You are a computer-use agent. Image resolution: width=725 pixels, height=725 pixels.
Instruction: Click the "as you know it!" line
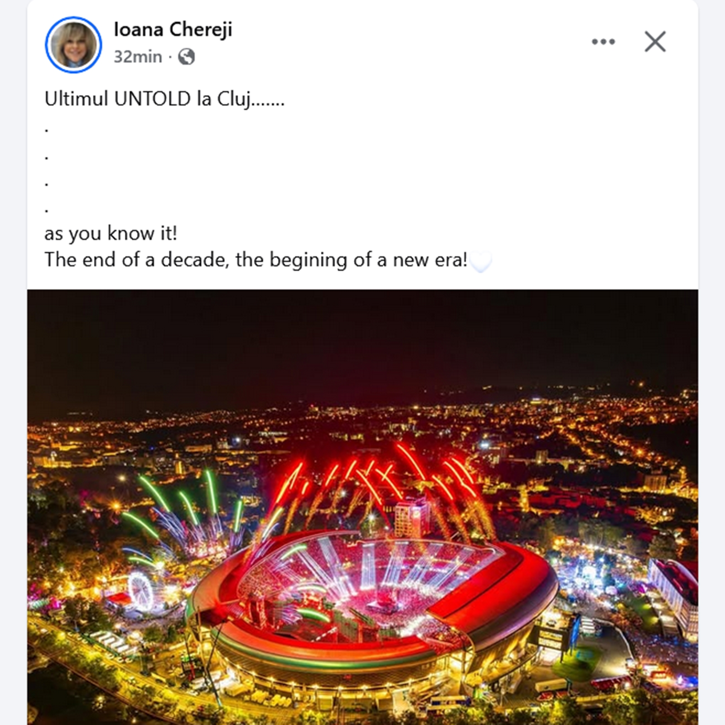(111, 234)
